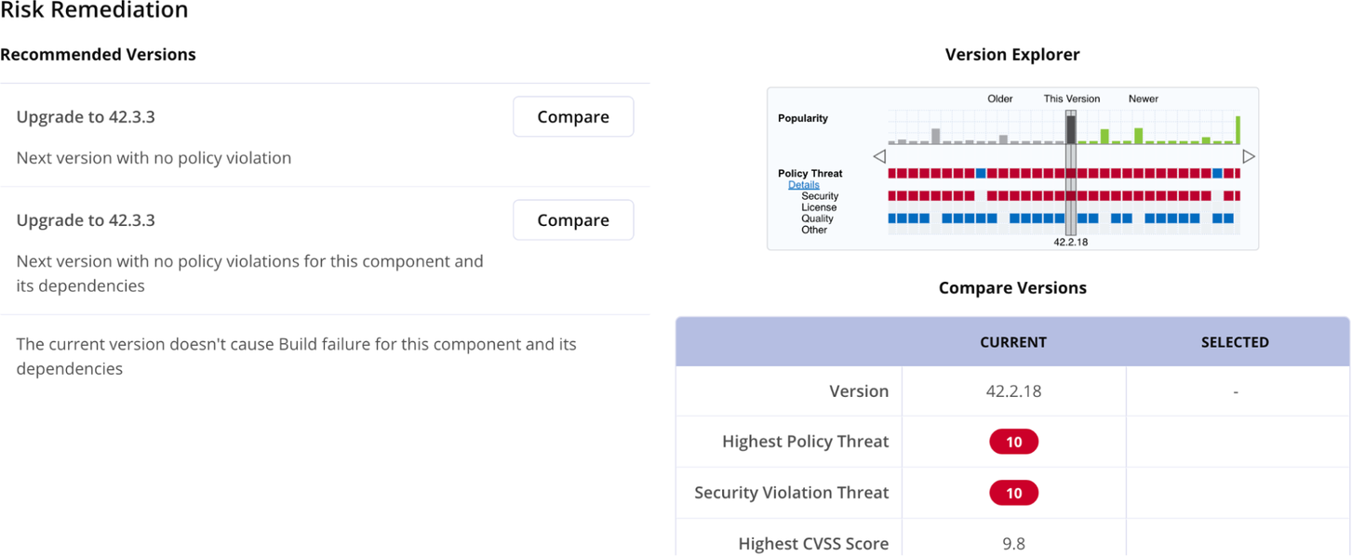Select the tallest gray older-version popularity bar

[936, 136]
